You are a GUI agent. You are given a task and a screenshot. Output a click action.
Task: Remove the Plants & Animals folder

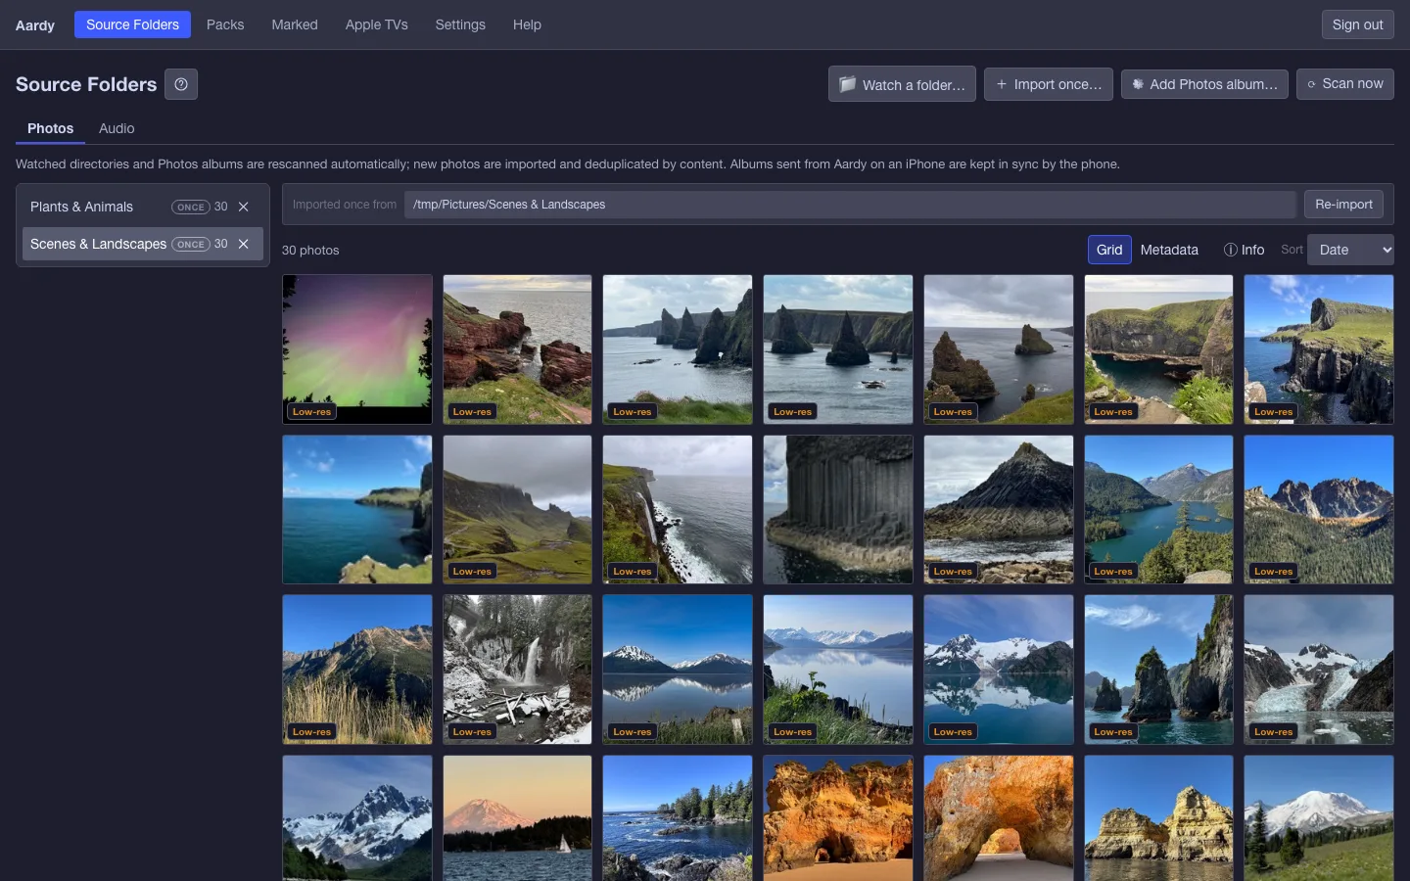(x=244, y=207)
